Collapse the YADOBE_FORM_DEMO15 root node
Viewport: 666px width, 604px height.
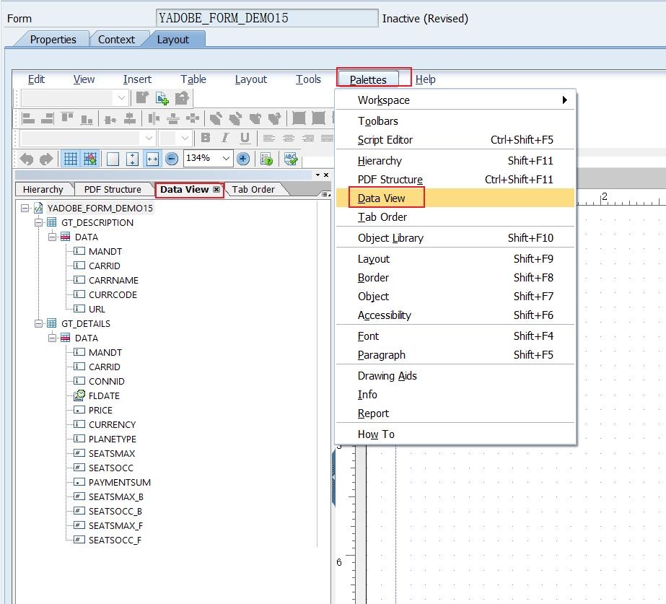point(25,208)
